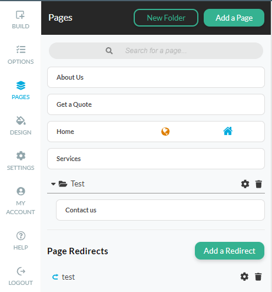
Task: Open the Build section in sidebar
Action: point(21,20)
